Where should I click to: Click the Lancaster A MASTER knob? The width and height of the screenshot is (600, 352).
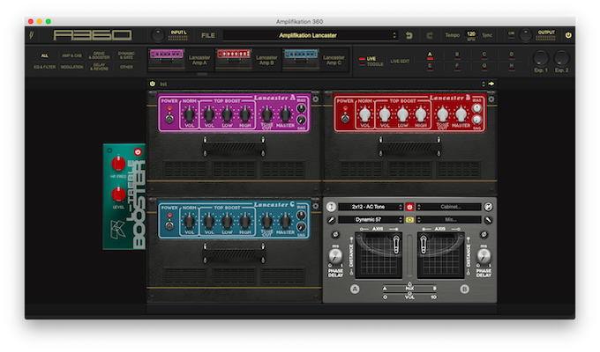[285, 114]
